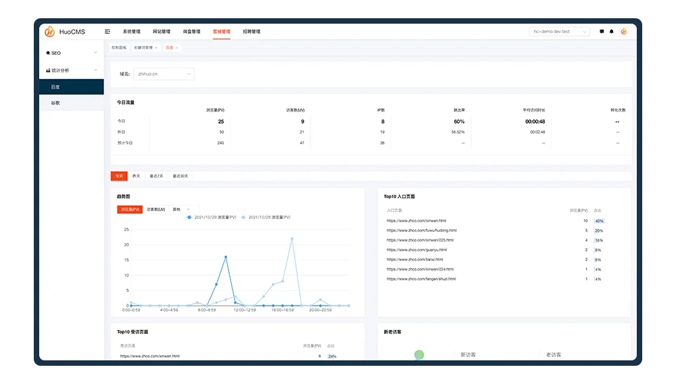Select the 最近7天 time range tab

point(157,176)
